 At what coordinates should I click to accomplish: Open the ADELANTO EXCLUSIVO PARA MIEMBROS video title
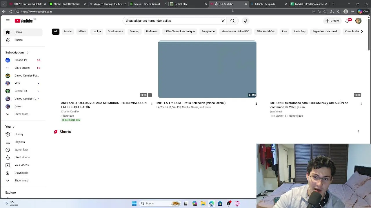(104, 105)
